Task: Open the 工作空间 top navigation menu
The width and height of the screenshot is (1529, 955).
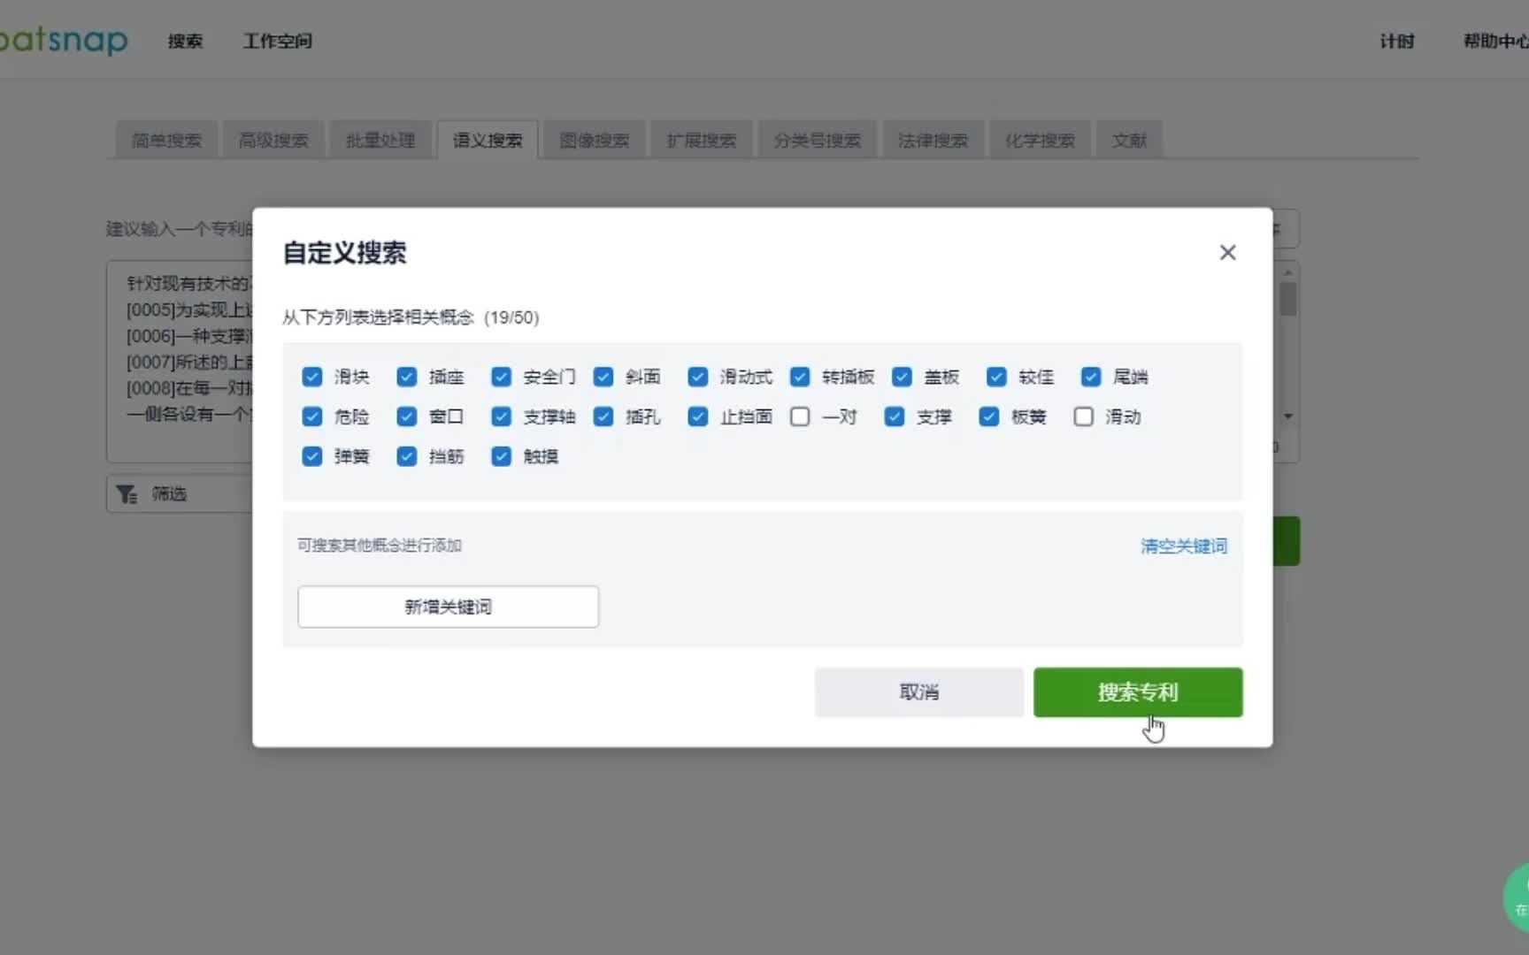Action: [278, 41]
